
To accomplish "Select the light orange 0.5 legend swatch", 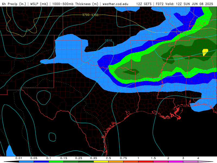I will 116,162.
